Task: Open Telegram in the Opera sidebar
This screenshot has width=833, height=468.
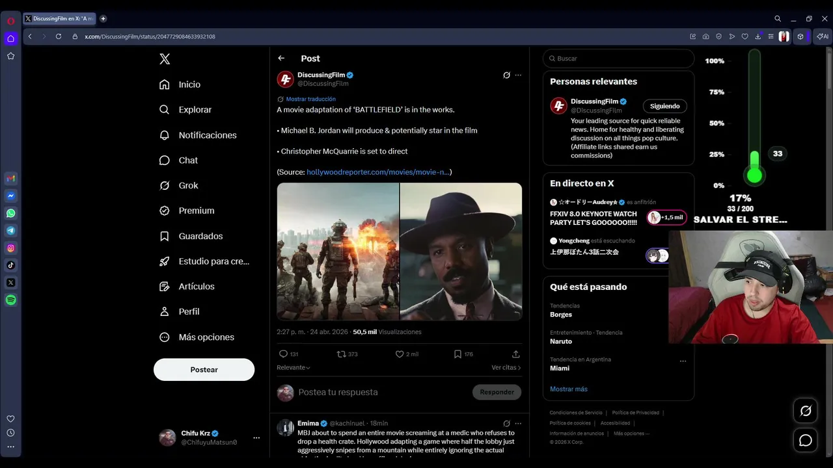Action: [11, 231]
